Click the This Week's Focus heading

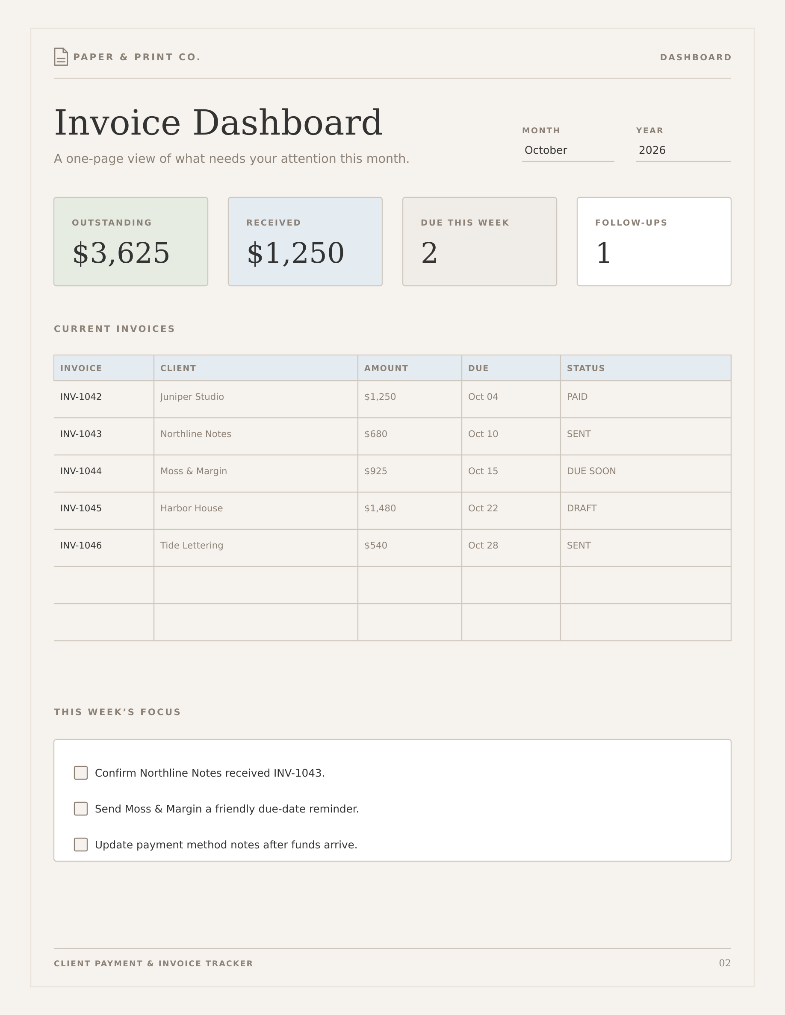pos(117,712)
